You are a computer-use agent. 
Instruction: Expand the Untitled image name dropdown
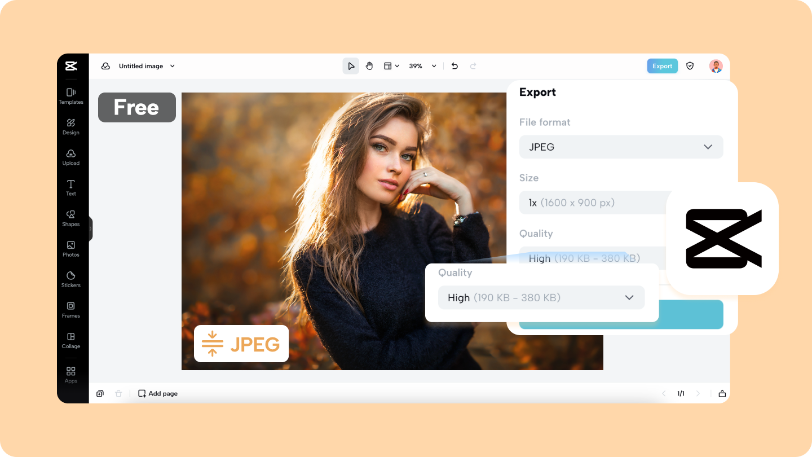click(x=173, y=66)
